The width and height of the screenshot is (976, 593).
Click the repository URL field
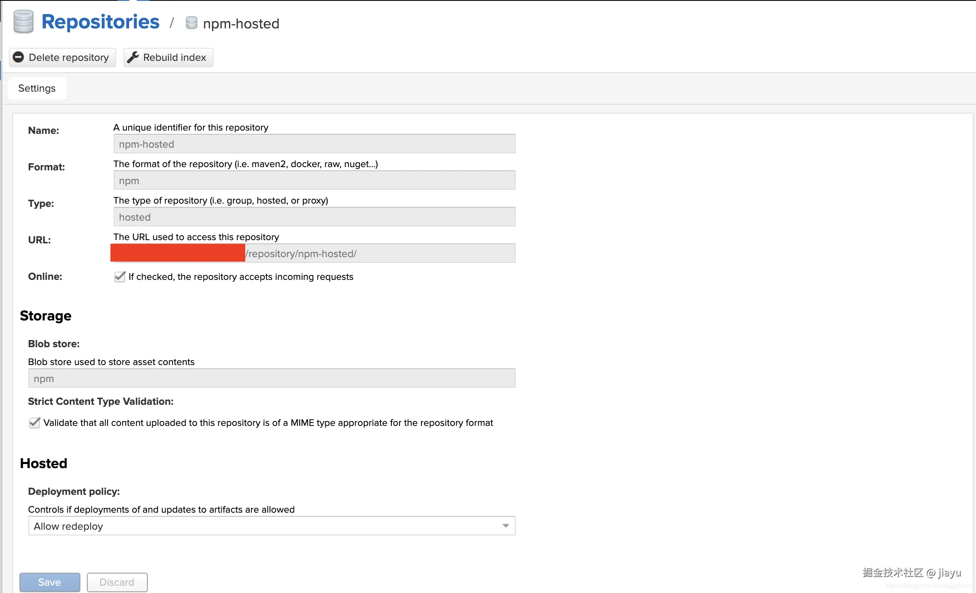pos(380,254)
